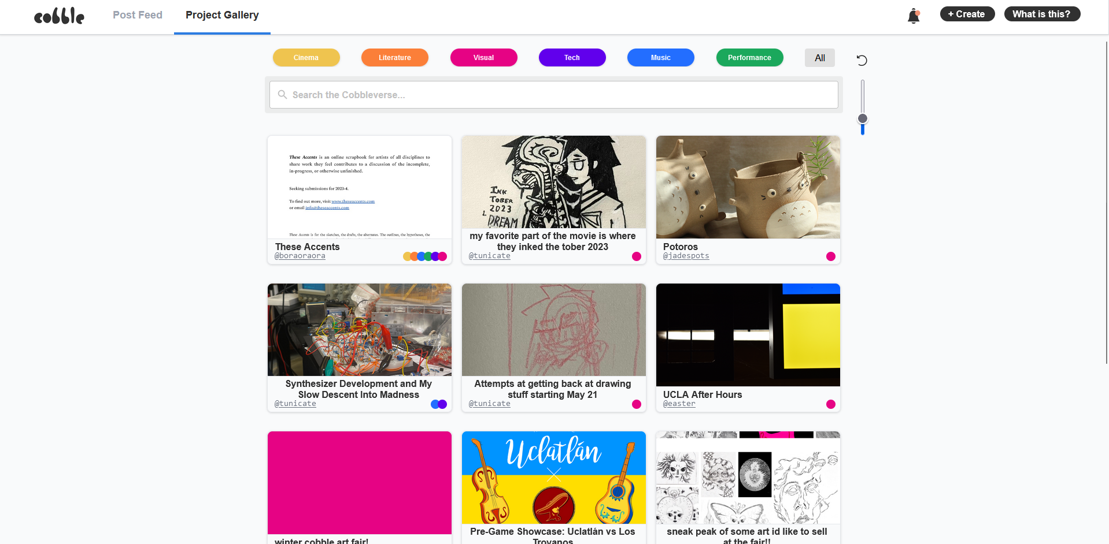Click the multicolor category dots on These Accents

coord(425,256)
